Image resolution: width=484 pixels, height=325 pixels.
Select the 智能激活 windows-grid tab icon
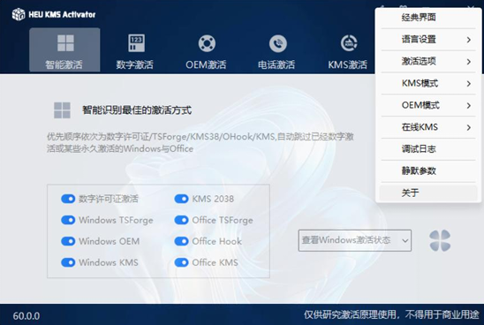pyautogui.click(x=65, y=43)
